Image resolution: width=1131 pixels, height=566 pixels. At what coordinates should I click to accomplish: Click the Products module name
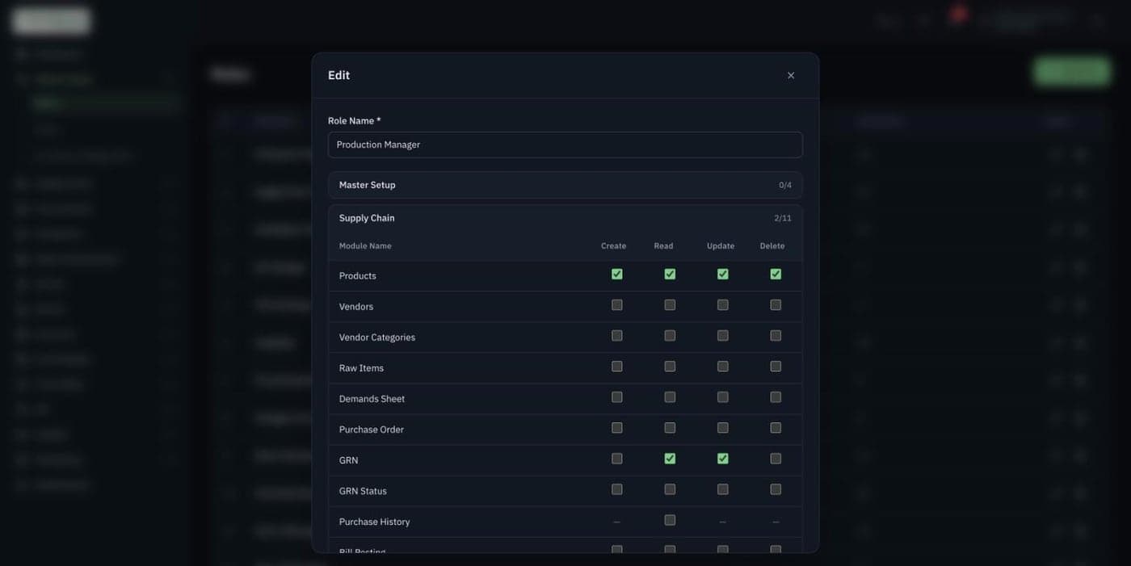(358, 276)
